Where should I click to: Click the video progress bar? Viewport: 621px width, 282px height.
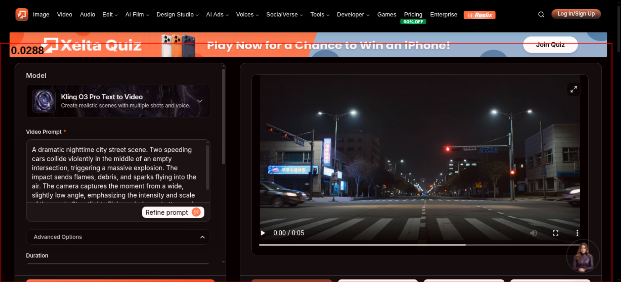coord(419,245)
